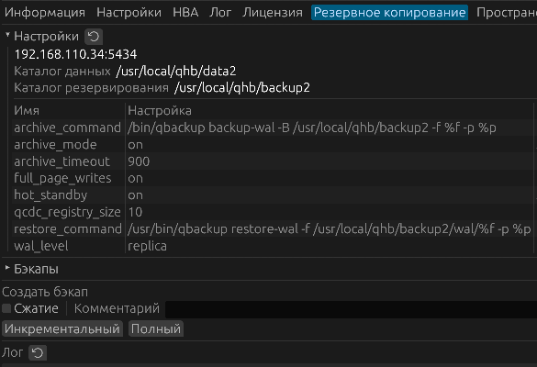
Task: Select the archive_timeout value 900
Action: (x=139, y=161)
